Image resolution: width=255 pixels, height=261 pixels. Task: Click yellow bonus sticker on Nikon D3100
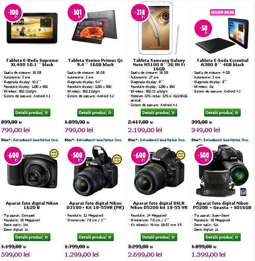click(x=117, y=159)
